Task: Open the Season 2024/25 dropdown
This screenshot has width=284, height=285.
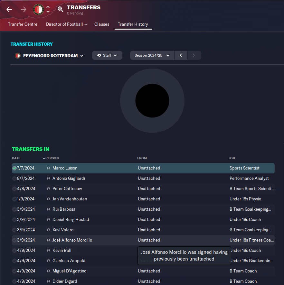Action: tap(152, 55)
